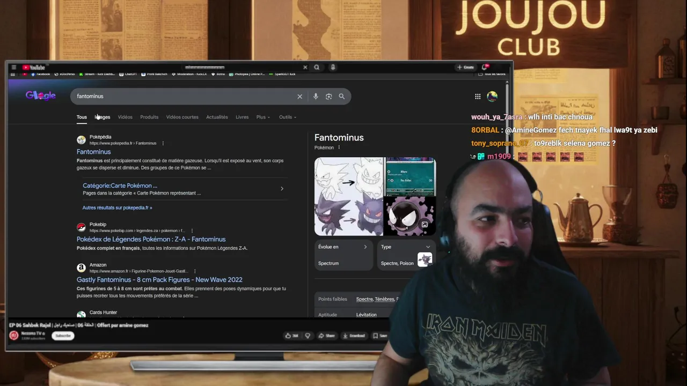Expand the Catégorie:Carte Pokémon arrow
This screenshot has height=386, width=687.
tap(282, 189)
